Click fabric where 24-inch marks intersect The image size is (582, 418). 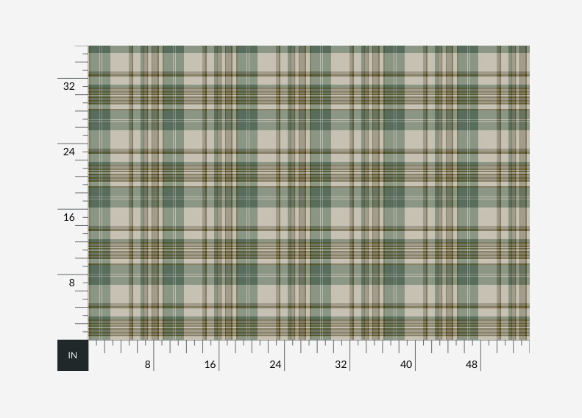coord(285,144)
